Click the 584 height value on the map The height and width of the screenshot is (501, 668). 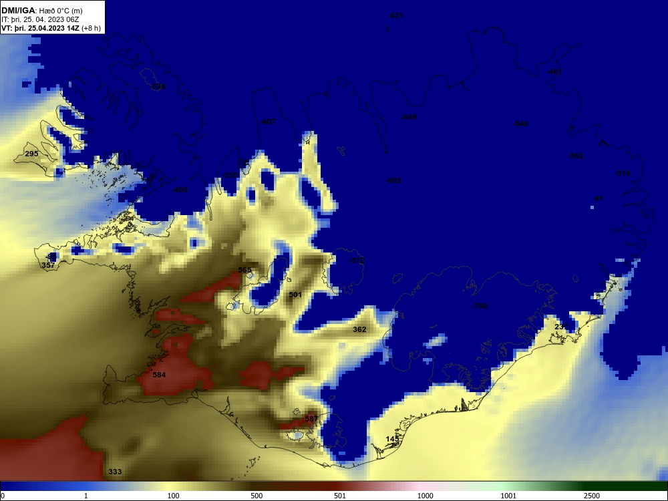click(159, 375)
